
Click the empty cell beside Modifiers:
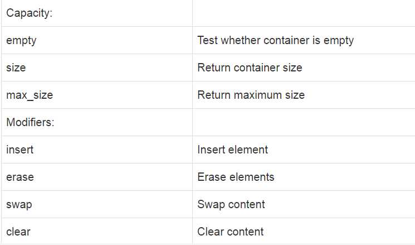[x=304, y=122]
